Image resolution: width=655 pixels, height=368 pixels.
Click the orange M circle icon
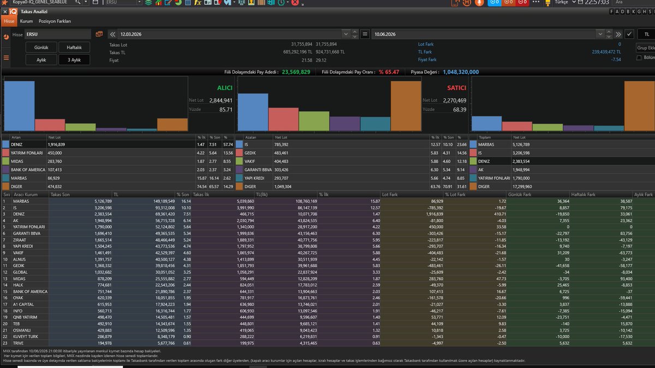pos(467,2)
